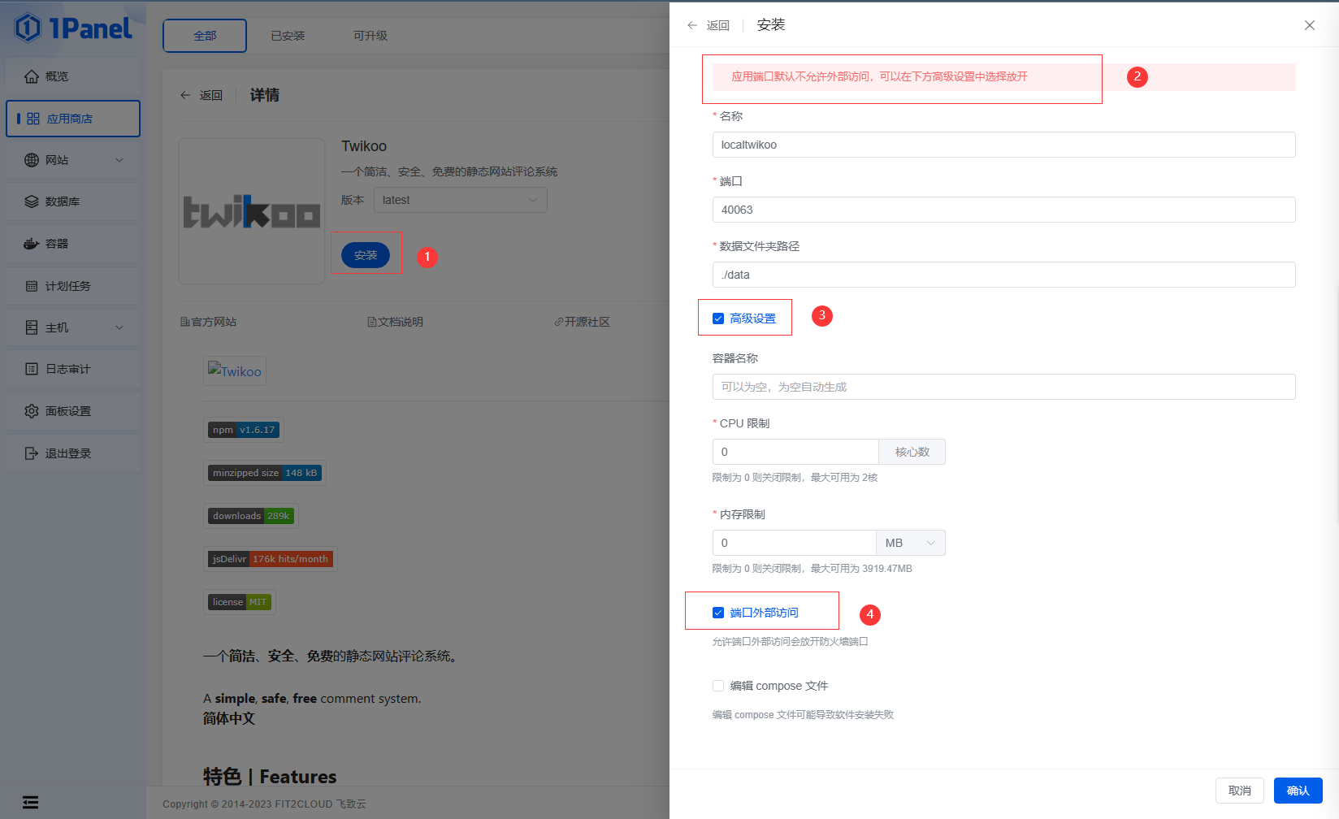
Task: Disable the external port access checkbox
Action: [718, 613]
